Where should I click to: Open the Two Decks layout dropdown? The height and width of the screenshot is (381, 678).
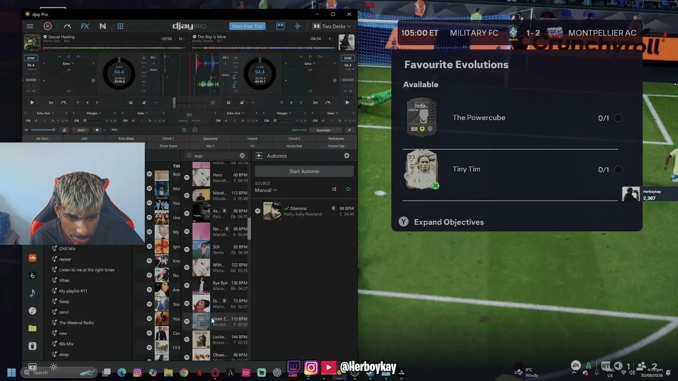click(x=332, y=26)
